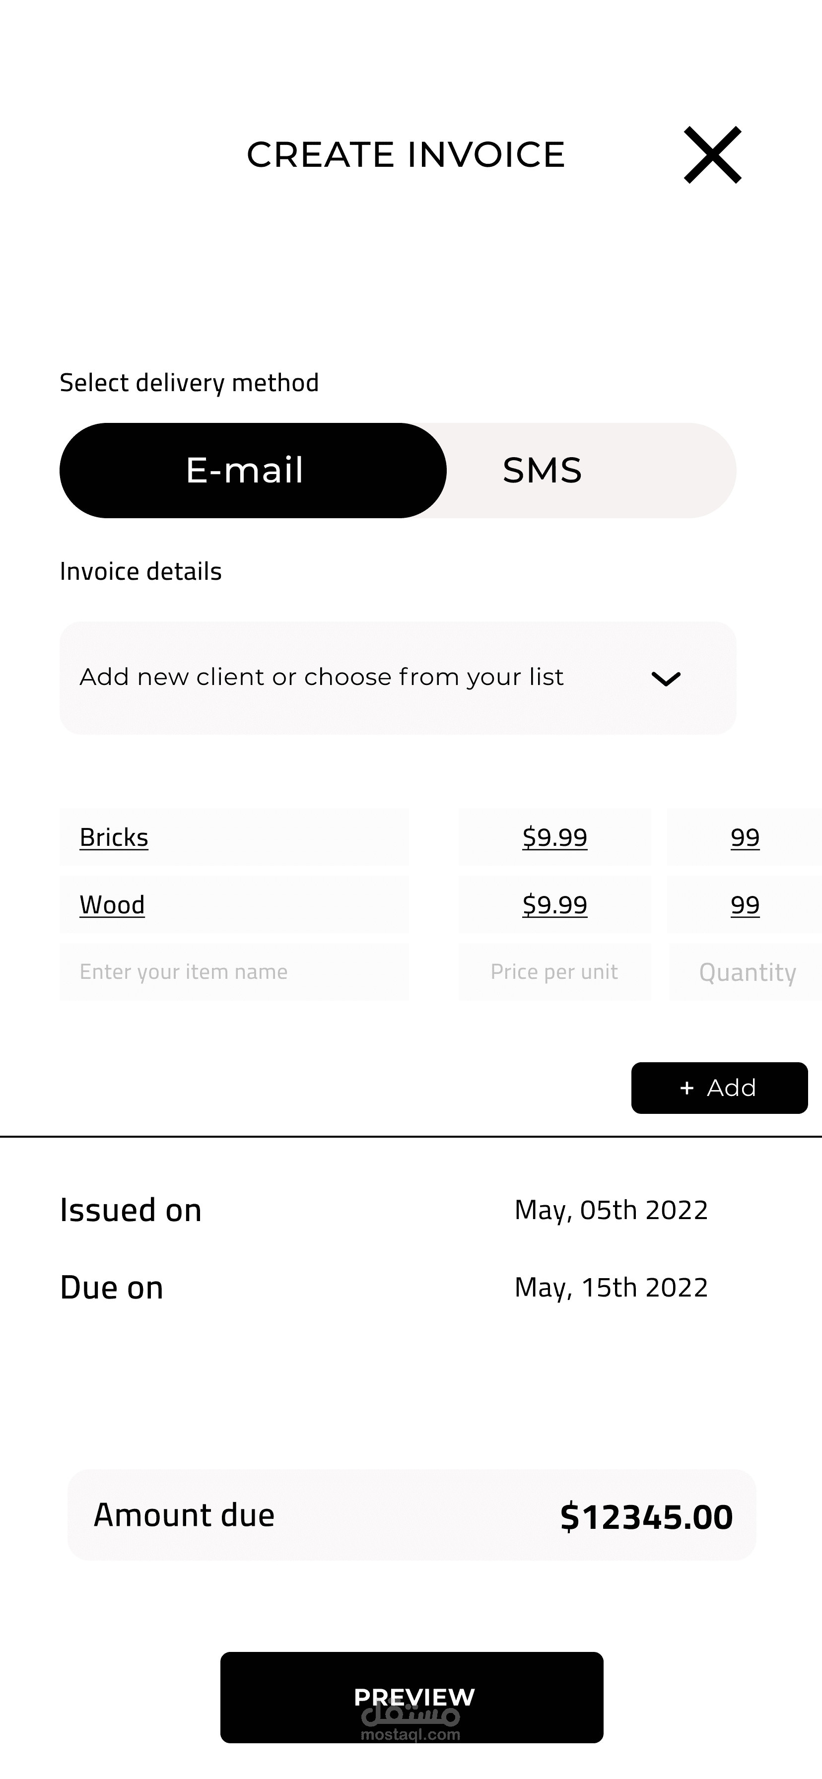
Task: Change the Due on date May 15th
Action: tap(612, 1288)
